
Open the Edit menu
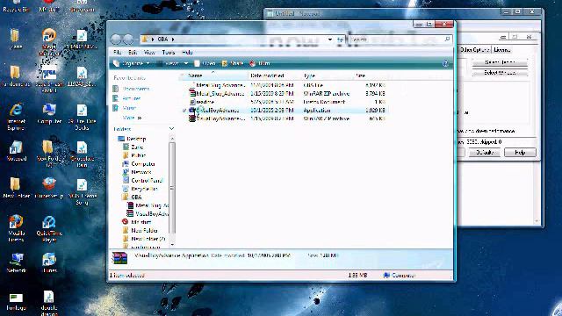(x=133, y=53)
